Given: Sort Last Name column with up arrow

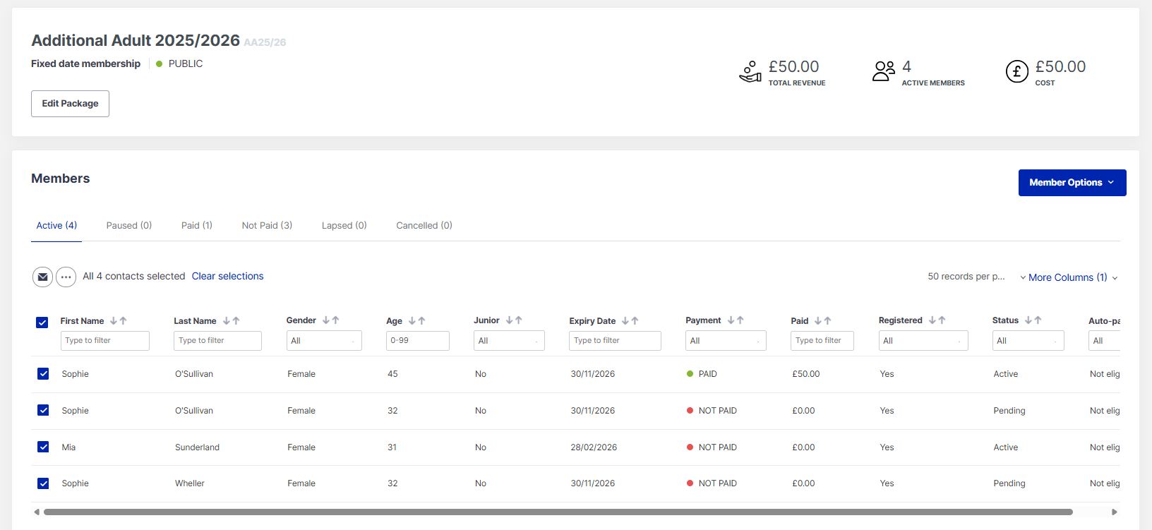Looking at the screenshot, I should pyautogui.click(x=236, y=321).
